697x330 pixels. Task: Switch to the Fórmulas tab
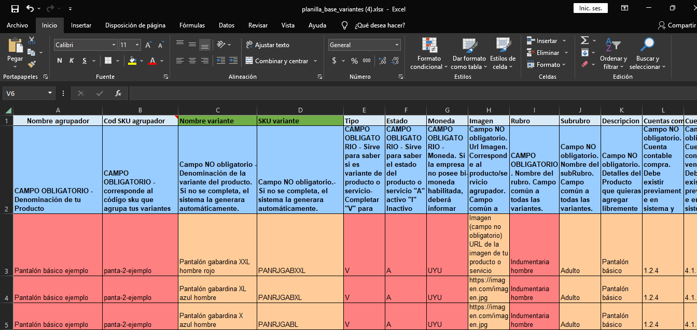(x=192, y=25)
